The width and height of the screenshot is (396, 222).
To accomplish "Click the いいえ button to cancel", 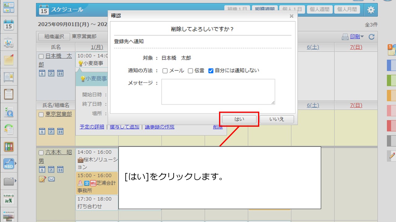I will (277, 119).
